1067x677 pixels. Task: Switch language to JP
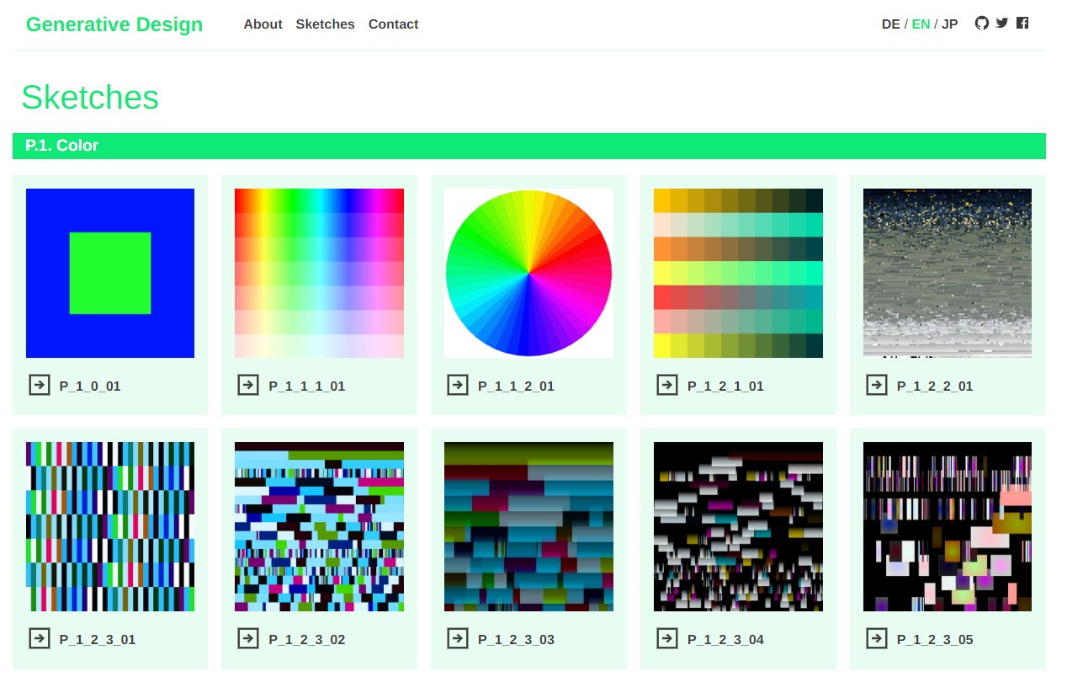click(949, 24)
